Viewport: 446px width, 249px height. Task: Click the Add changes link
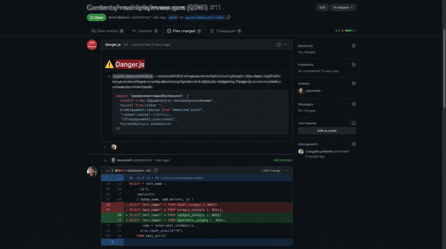point(283,160)
